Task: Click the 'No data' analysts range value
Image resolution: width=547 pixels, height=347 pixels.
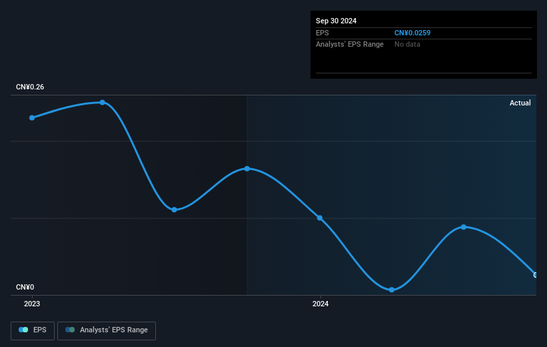Action: tap(407, 45)
